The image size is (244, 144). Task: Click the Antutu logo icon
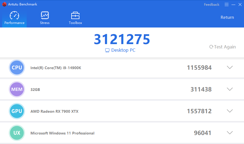[x=4, y=4]
